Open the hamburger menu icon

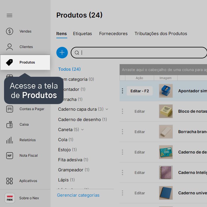[x=9, y=16]
